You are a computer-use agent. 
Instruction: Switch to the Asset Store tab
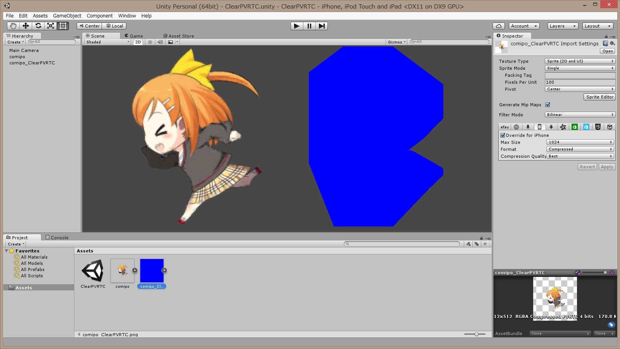[179, 36]
